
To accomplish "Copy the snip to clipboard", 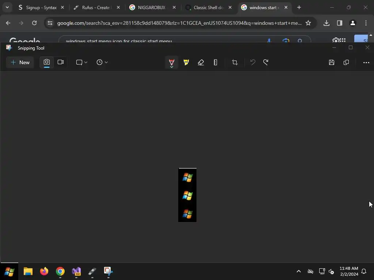I will 346,62.
